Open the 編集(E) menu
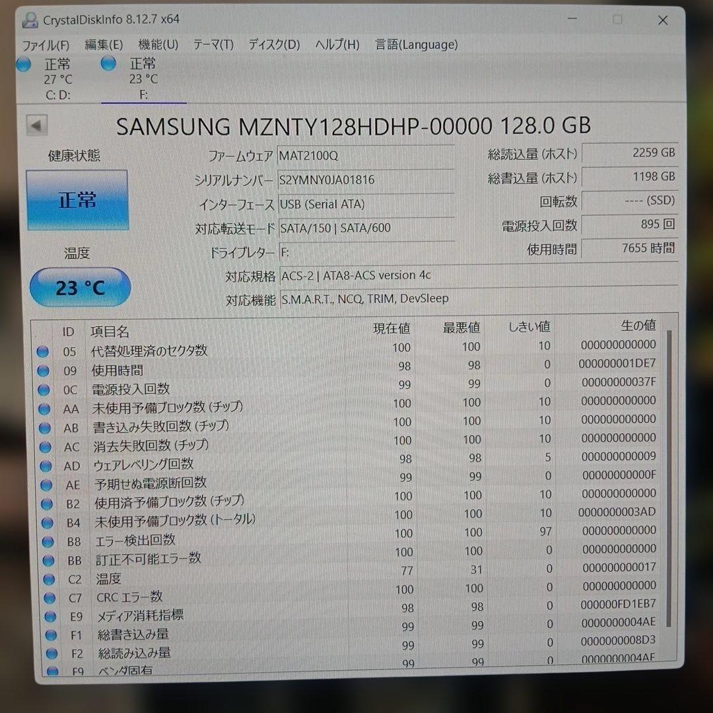Image resolution: width=713 pixels, height=713 pixels. pos(102,44)
